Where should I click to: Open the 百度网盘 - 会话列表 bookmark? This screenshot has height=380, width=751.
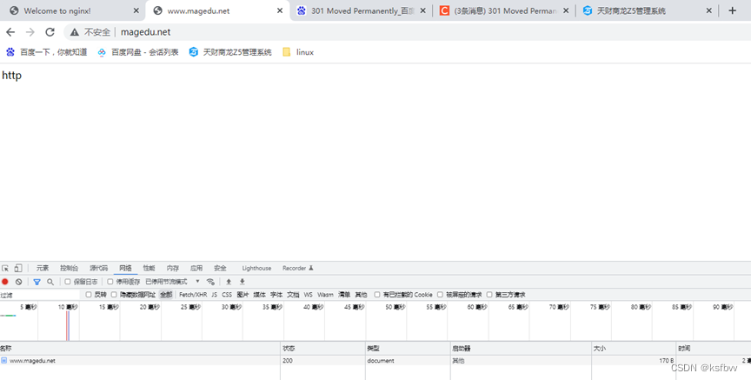[x=138, y=52]
